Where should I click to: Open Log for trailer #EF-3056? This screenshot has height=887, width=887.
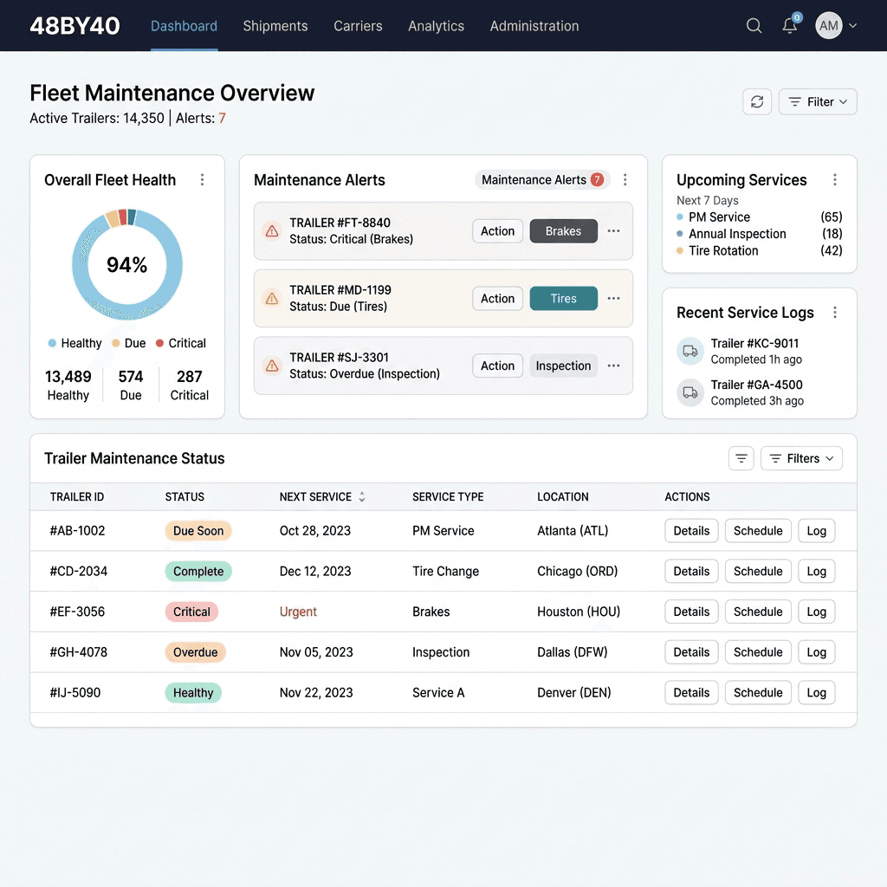[816, 612]
